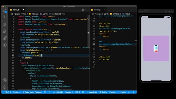This screenshot has width=176, height=99.
Task: Click 'src' breadcrumb in styles.js editor
Action: 93,14
